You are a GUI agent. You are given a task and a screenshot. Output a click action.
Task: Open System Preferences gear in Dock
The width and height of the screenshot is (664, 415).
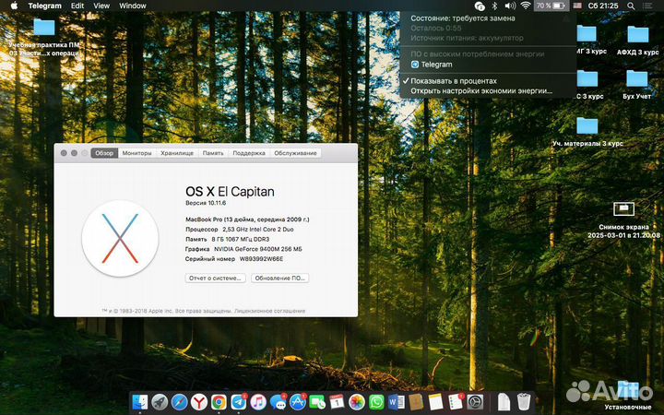coord(475,402)
